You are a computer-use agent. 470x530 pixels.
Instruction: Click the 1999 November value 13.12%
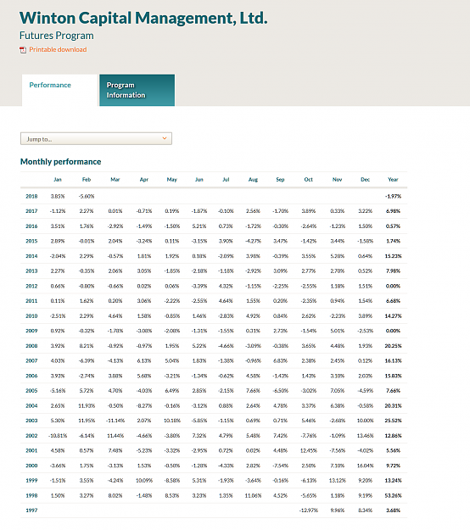337,481
